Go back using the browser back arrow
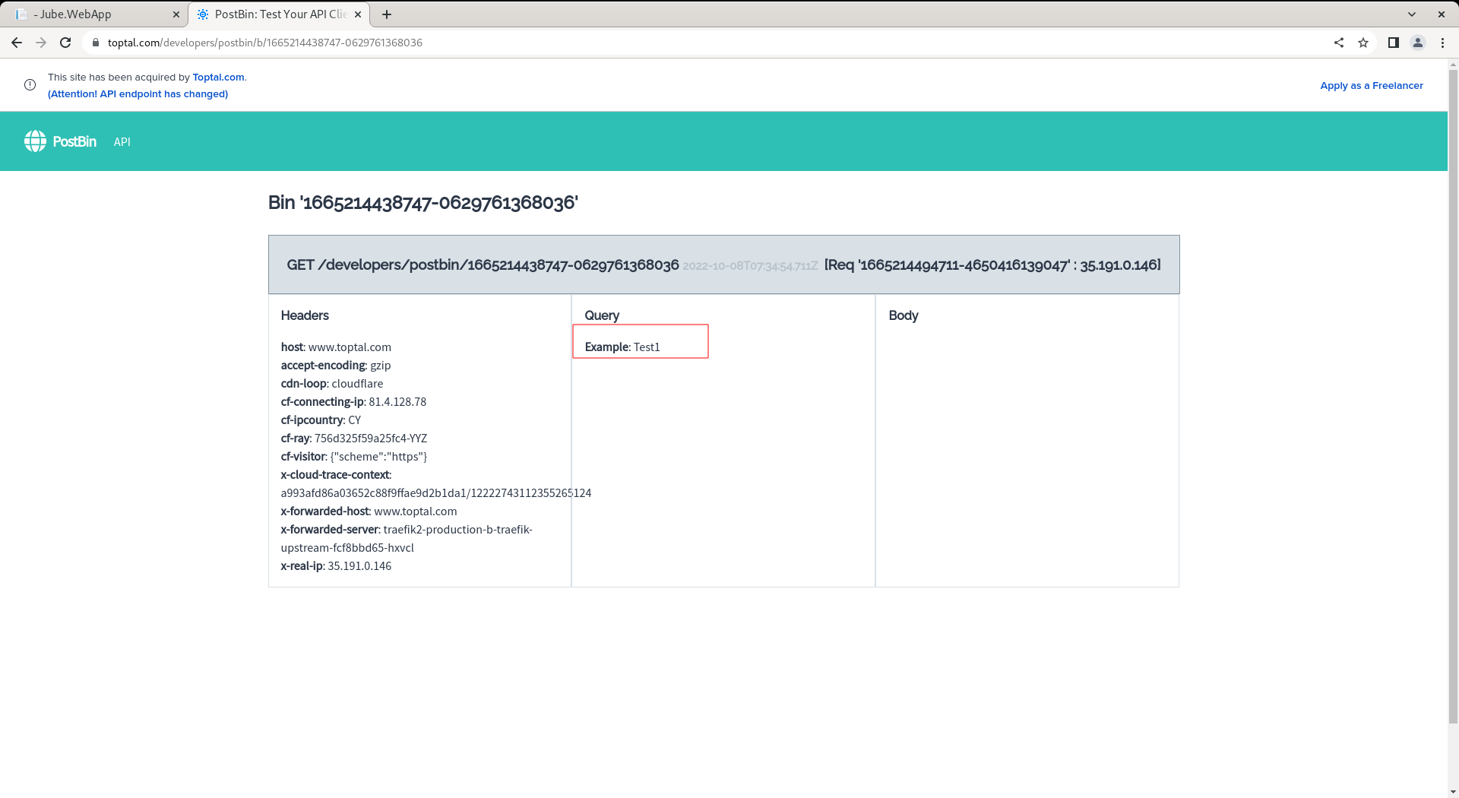The image size is (1459, 798). pyautogui.click(x=16, y=43)
